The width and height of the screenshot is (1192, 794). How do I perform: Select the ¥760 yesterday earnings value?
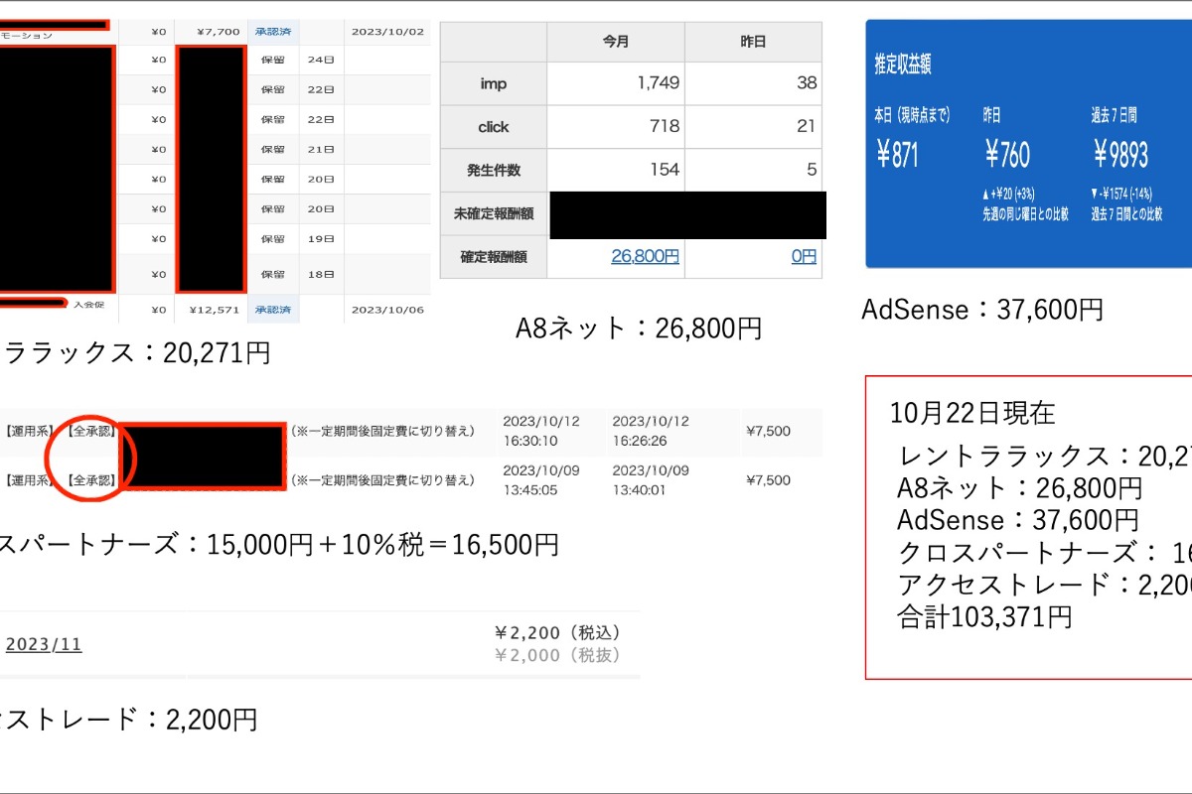click(x=1007, y=155)
